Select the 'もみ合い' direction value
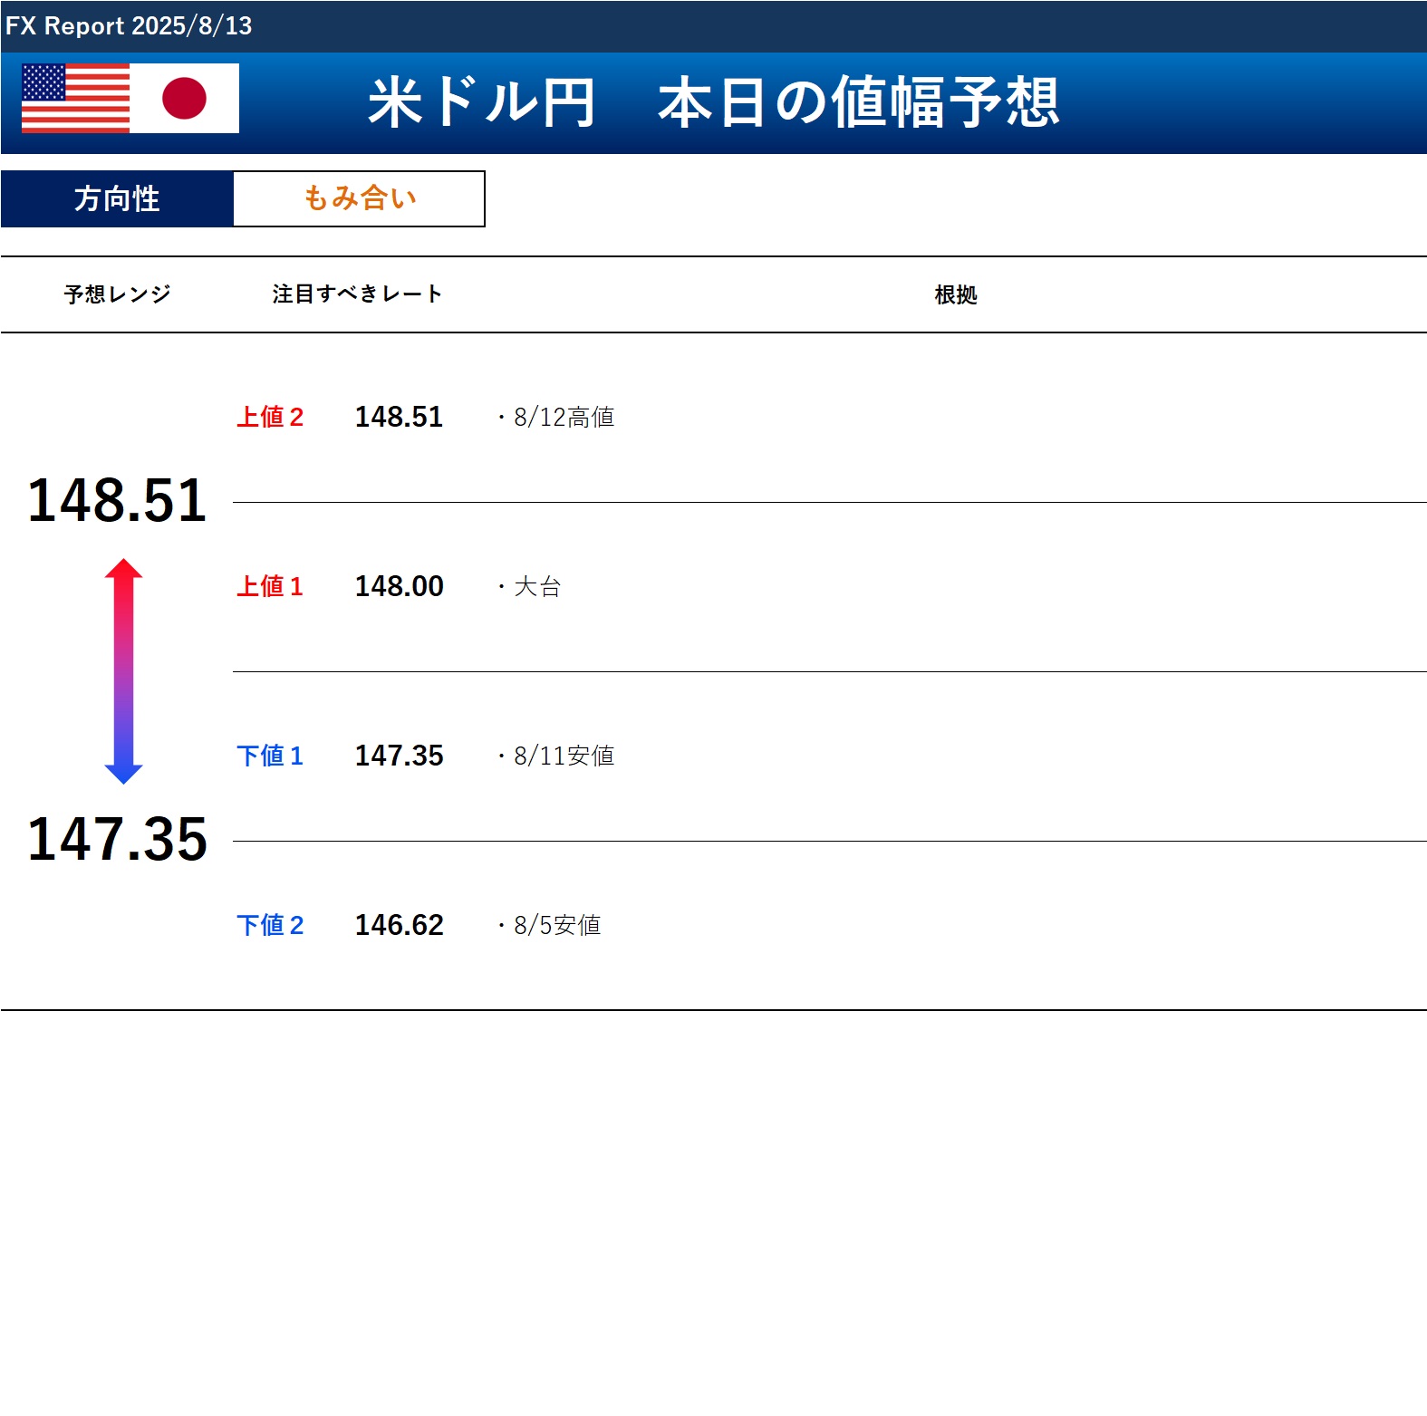Image resolution: width=1427 pixels, height=1416 pixels. 360,198
